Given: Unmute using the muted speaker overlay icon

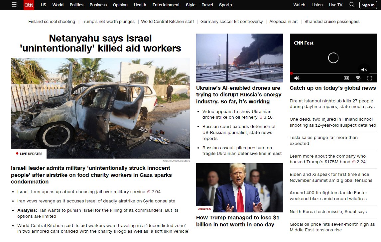Looking at the screenshot, I should [x=364, y=70].
